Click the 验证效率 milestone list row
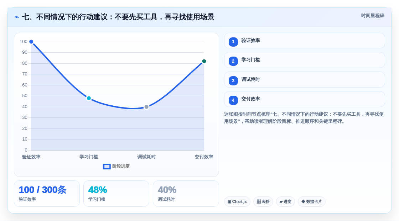 point(304,41)
